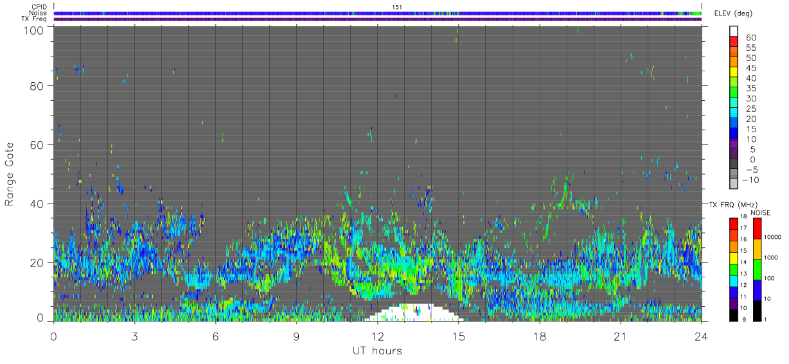Click the 40 label on Range Gate axis
789x364 pixels.
tap(37, 204)
